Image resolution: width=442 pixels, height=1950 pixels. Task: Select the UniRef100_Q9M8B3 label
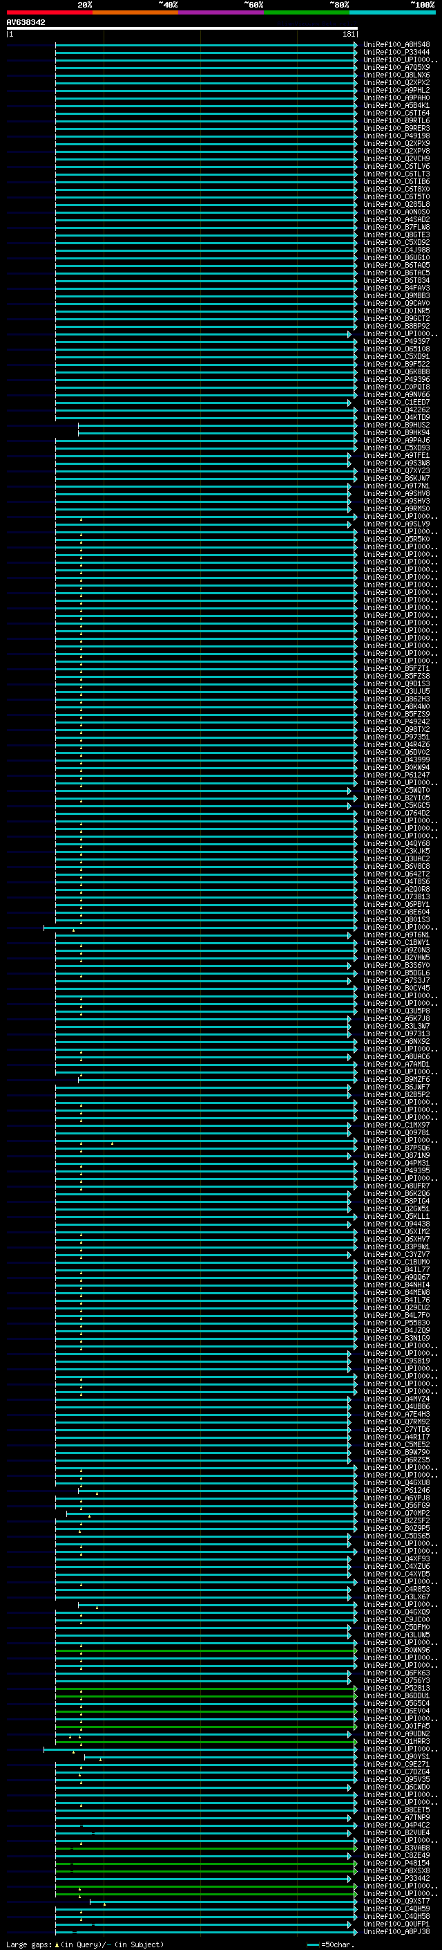396,295
